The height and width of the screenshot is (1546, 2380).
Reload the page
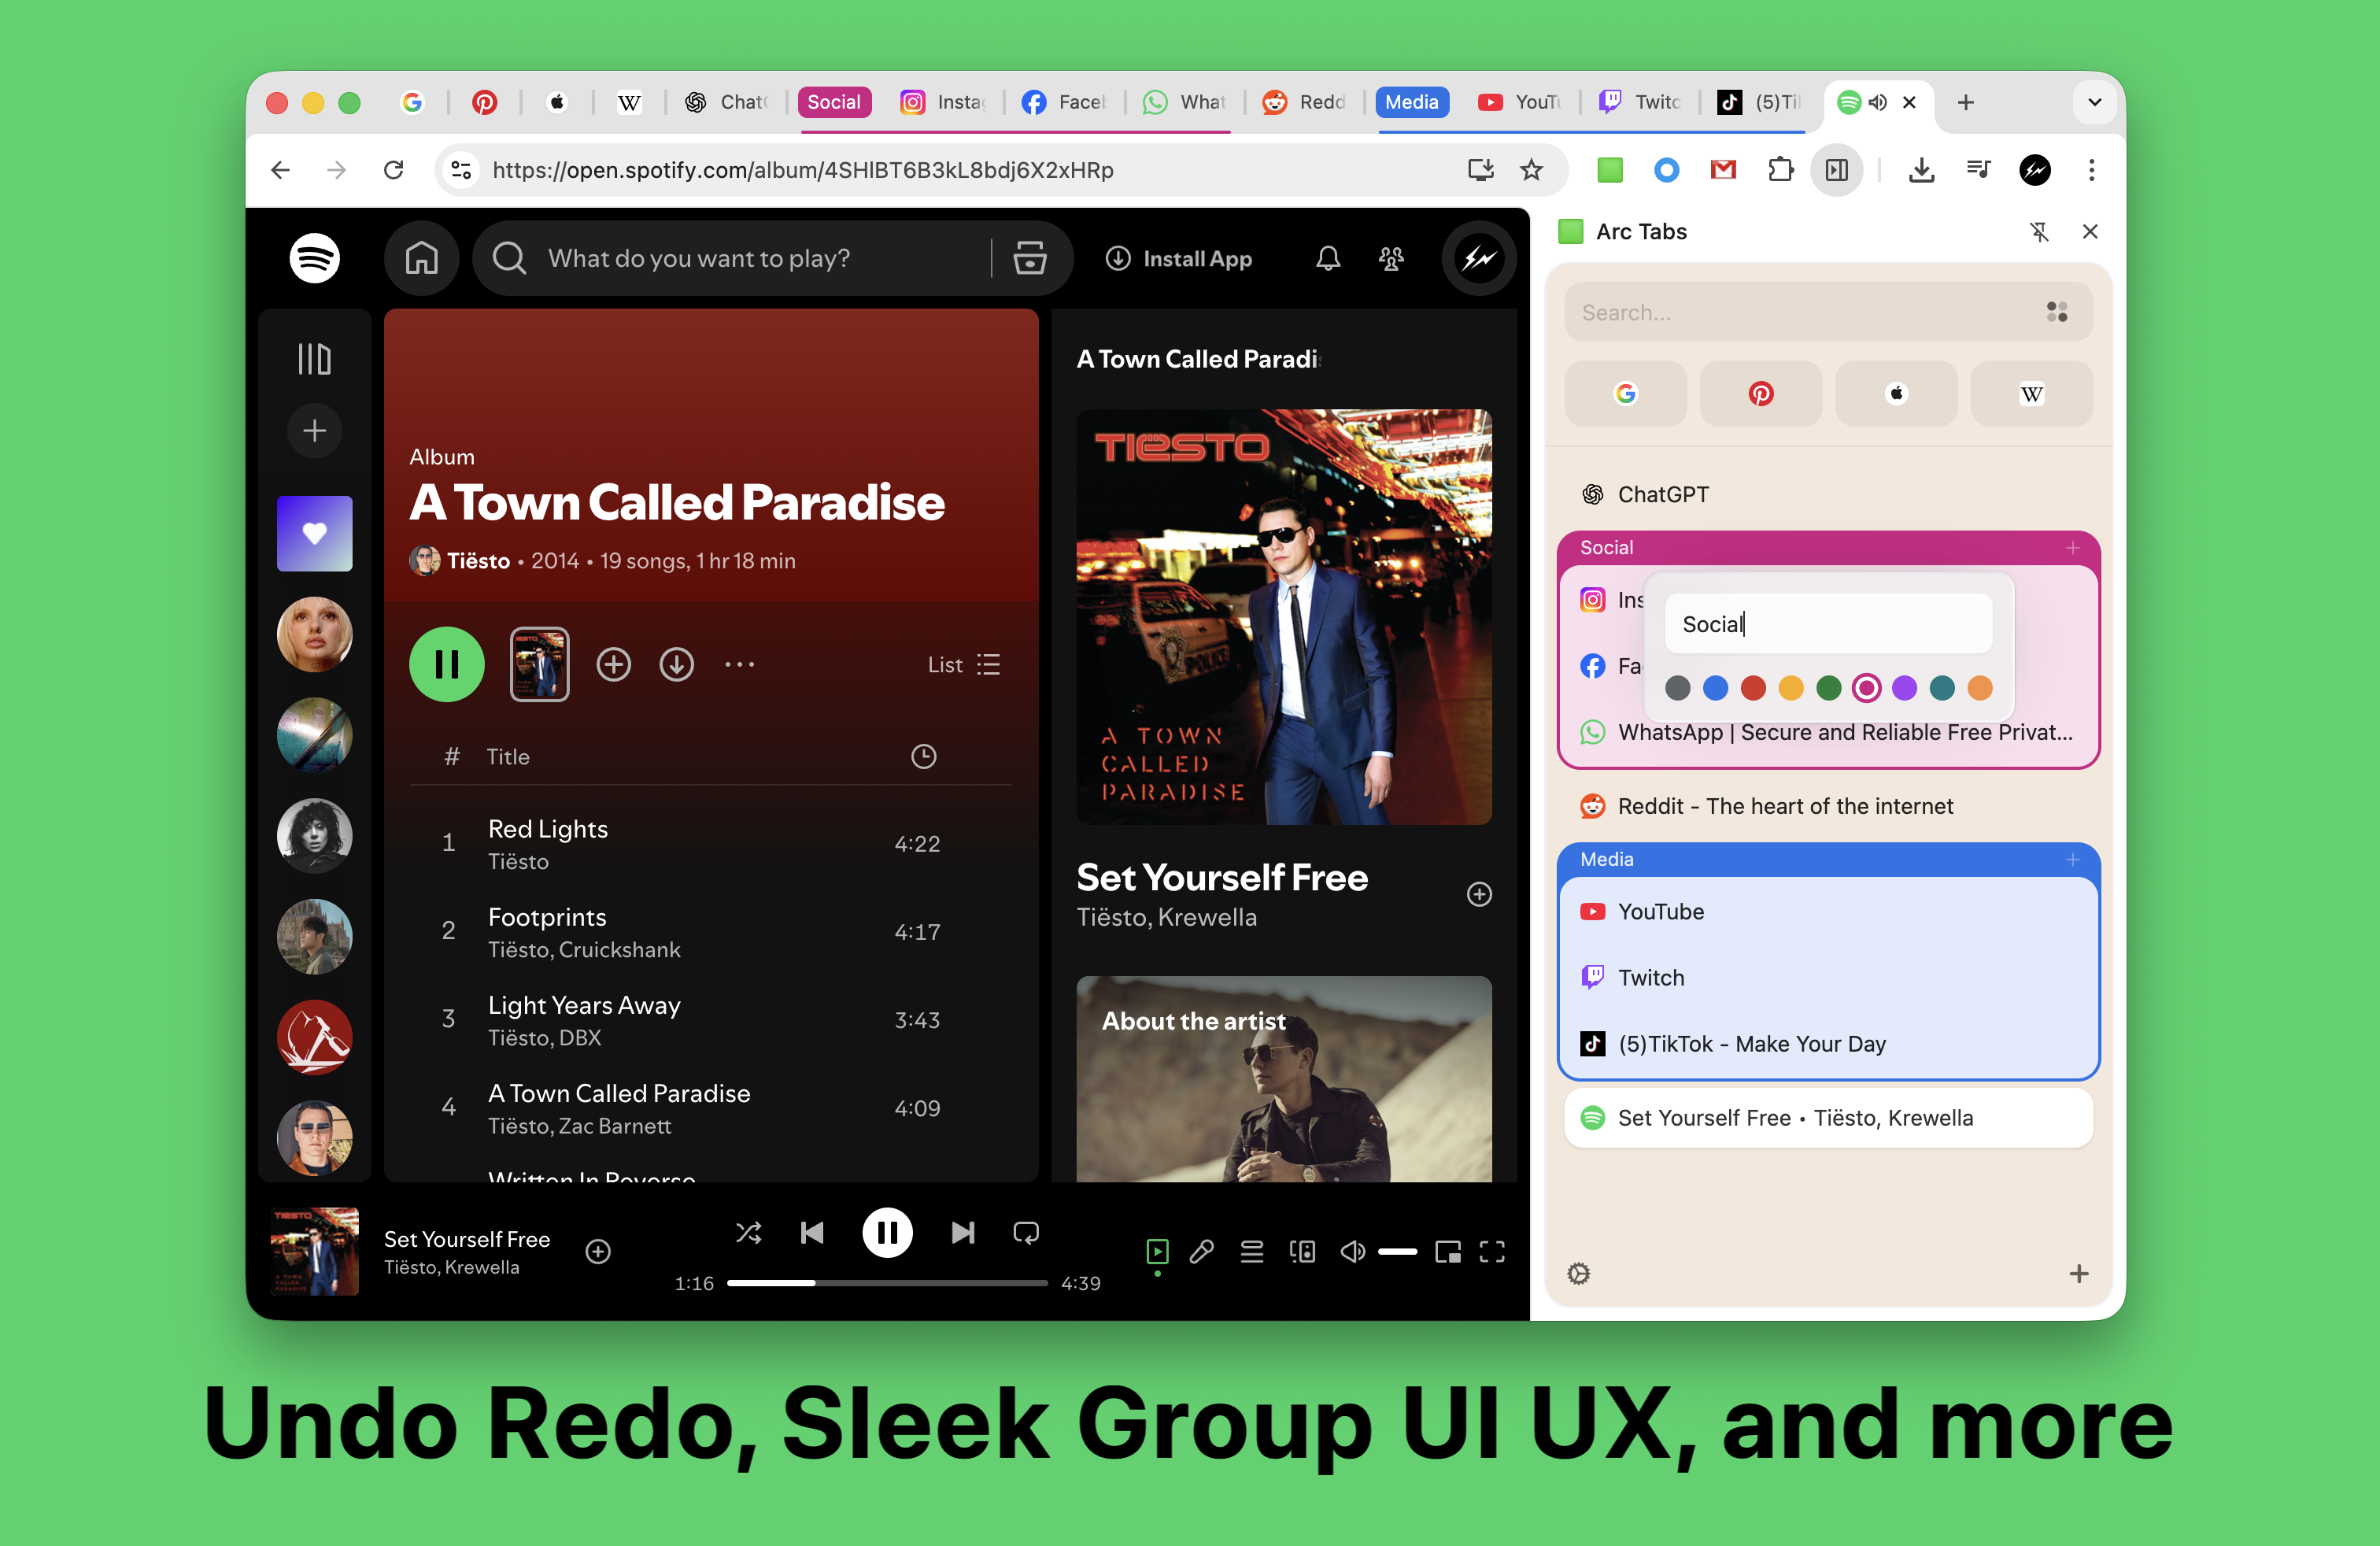pyautogui.click(x=394, y=170)
